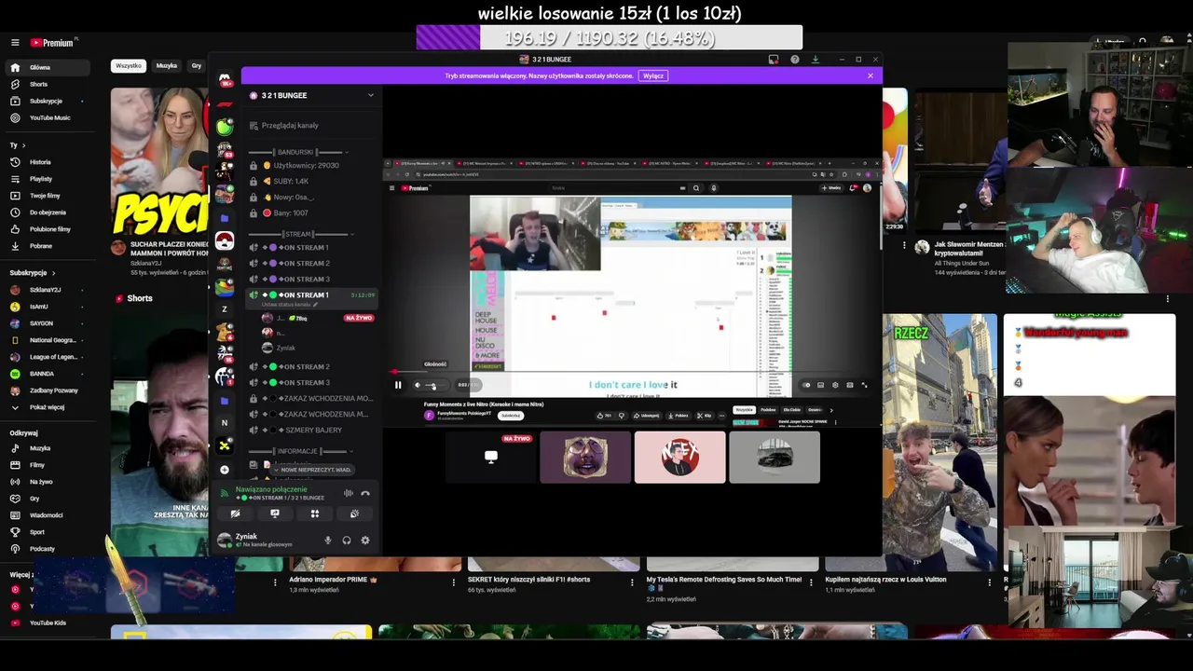Open the YouTube hamburger menu
This screenshot has width=1193, height=671.
click(15, 43)
